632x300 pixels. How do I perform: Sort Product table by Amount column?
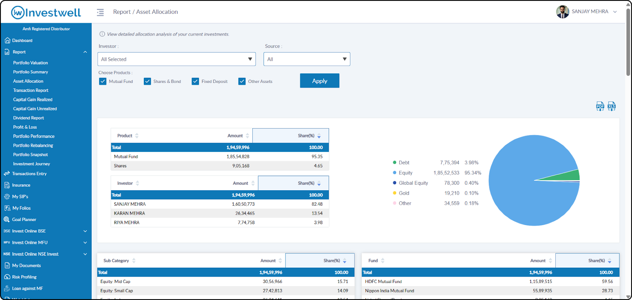(x=247, y=135)
